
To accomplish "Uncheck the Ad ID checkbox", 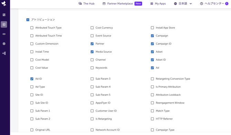I will 32,79.
